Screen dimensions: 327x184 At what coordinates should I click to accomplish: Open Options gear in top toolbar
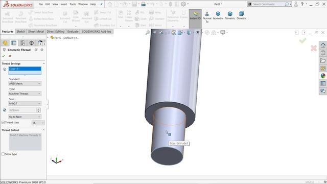[x=183, y=4]
